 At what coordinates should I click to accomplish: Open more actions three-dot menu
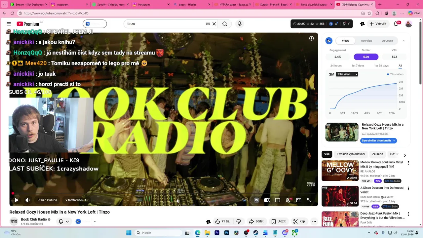(314, 221)
